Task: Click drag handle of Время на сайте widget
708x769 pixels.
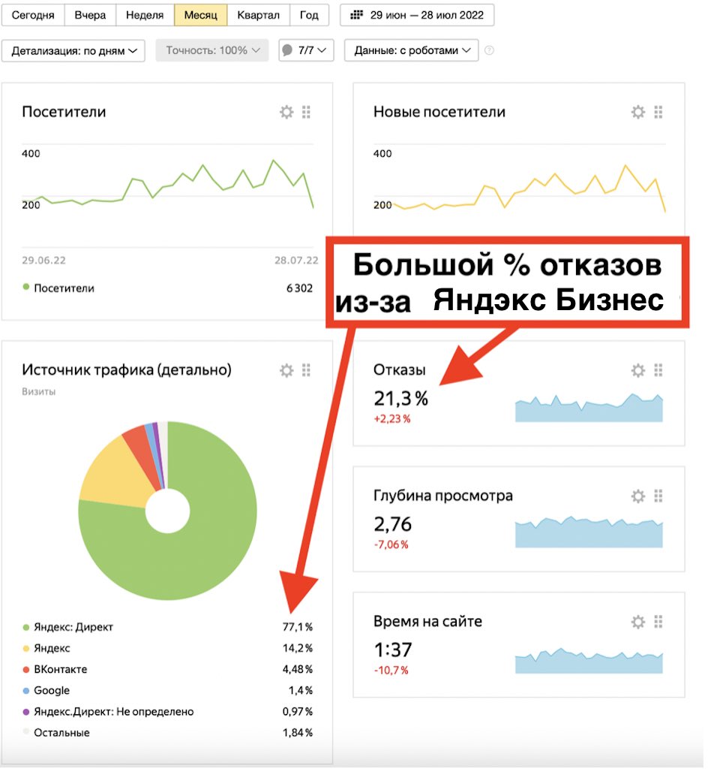Action: pos(658,623)
